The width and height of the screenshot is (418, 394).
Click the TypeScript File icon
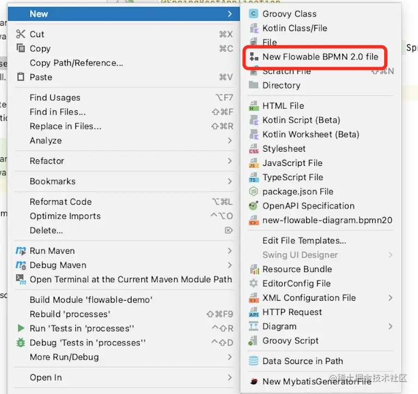[254, 177]
